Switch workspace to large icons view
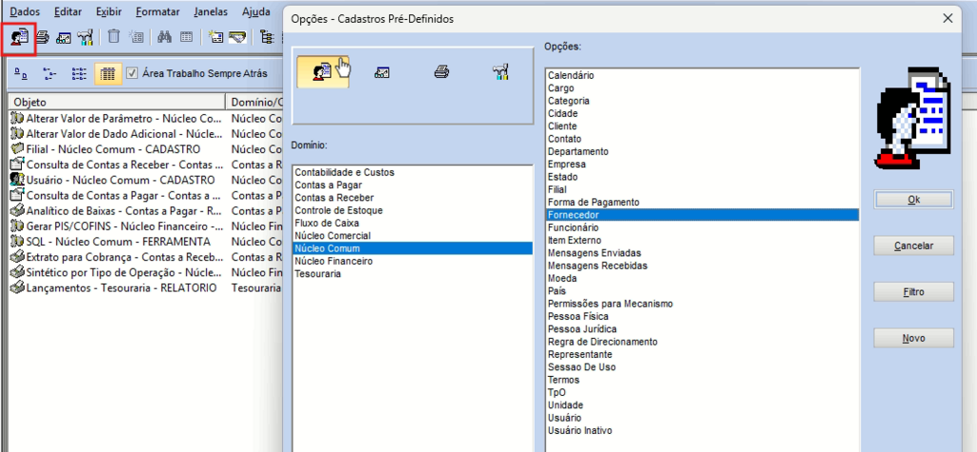977x452 pixels. coord(21,73)
